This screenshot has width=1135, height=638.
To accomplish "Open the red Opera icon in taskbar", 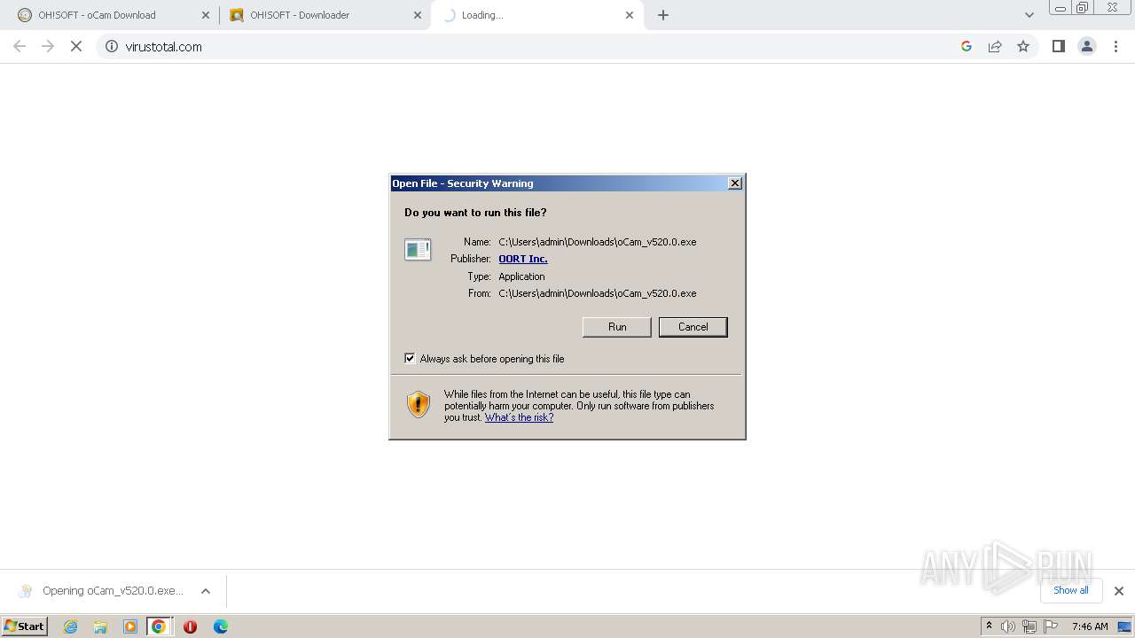I will click(190, 626).
